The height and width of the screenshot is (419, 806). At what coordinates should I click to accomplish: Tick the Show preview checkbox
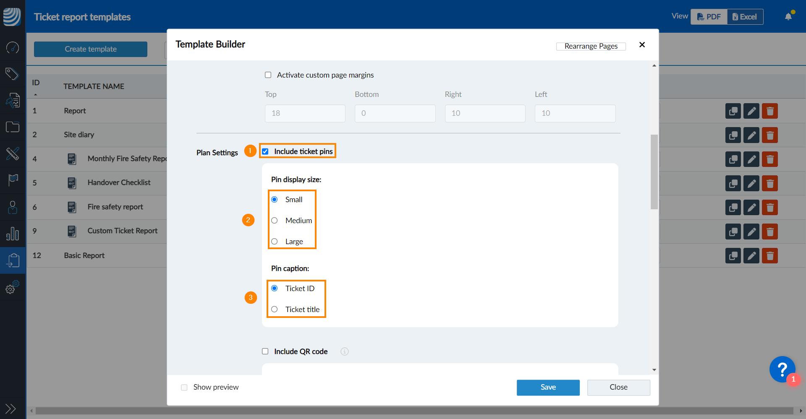184,388
